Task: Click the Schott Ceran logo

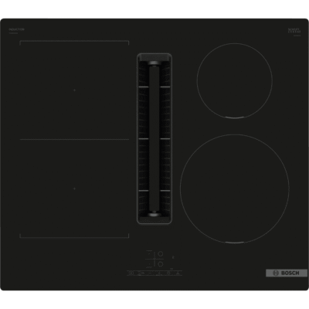Action: click(294, 30)
